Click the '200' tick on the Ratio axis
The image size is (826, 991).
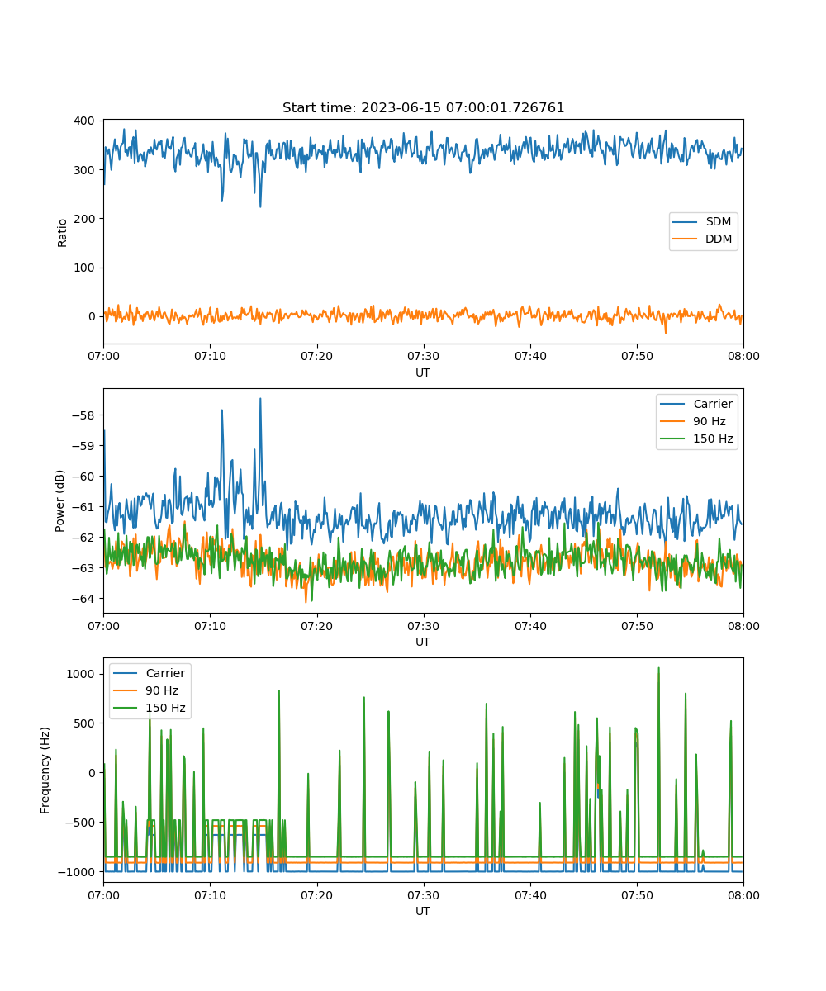(86, 218)
